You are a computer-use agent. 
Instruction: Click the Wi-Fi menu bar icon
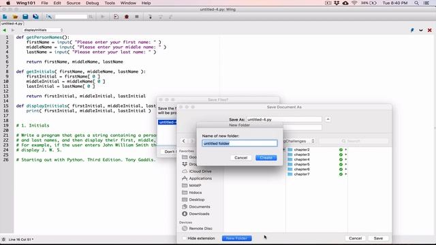point(354,3)
